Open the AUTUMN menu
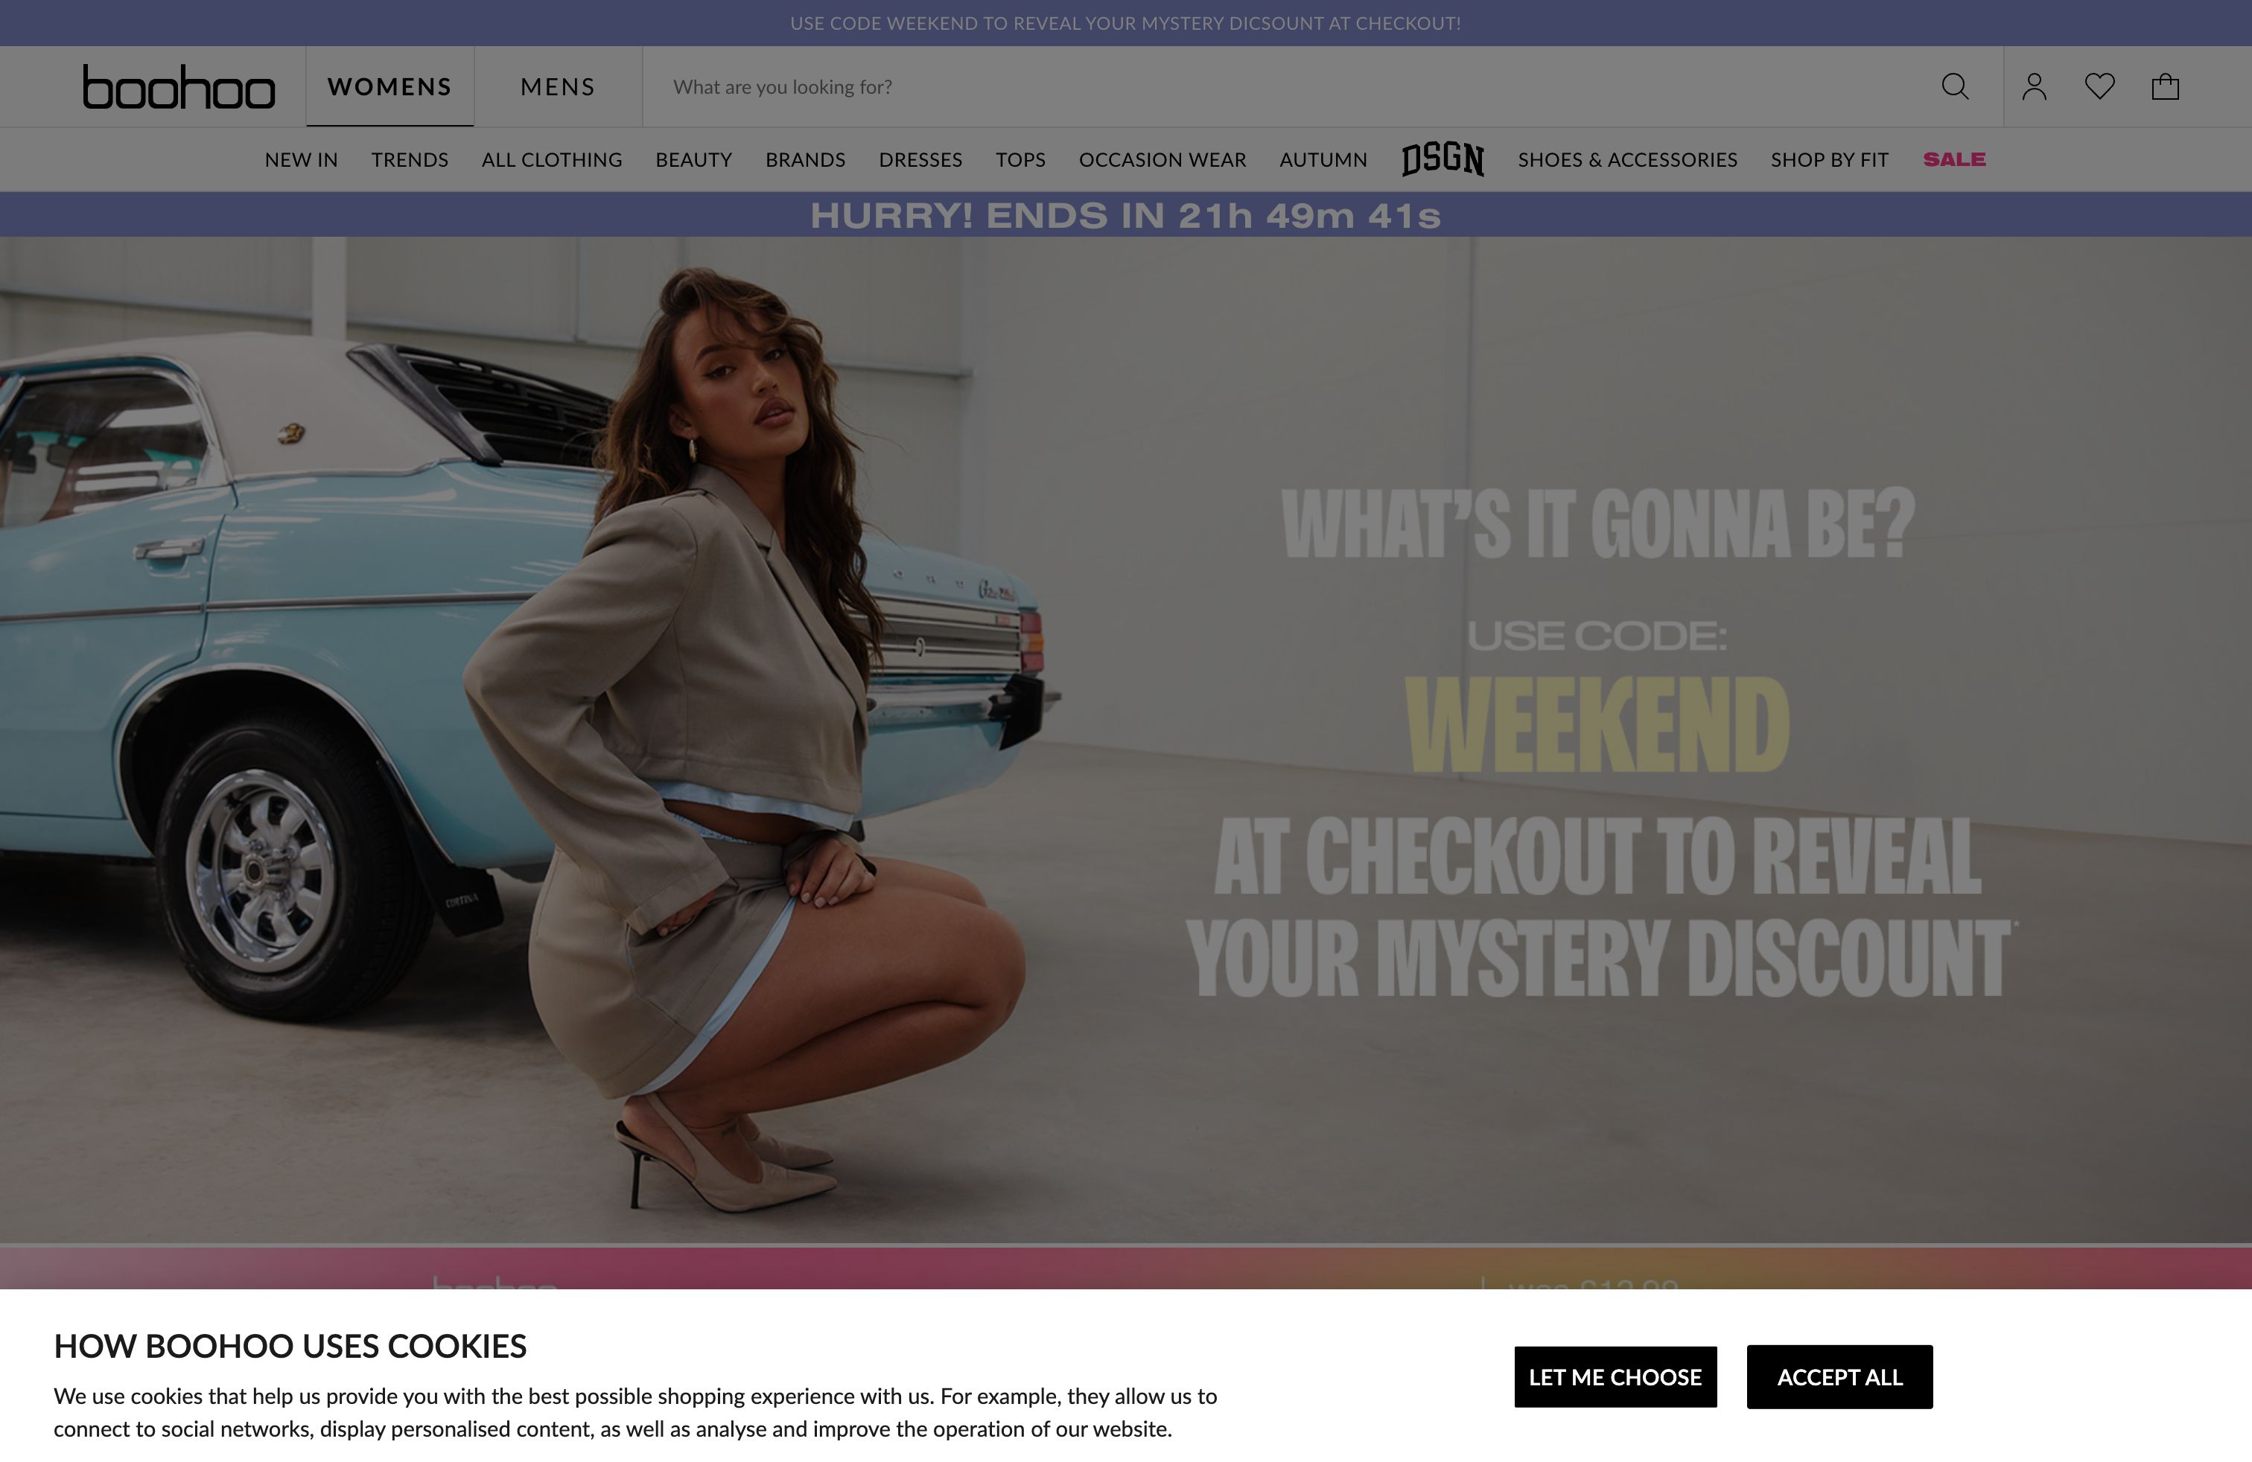Image resolution: width=2252 pixels, height=1462 pixels. click(1323, 160)
